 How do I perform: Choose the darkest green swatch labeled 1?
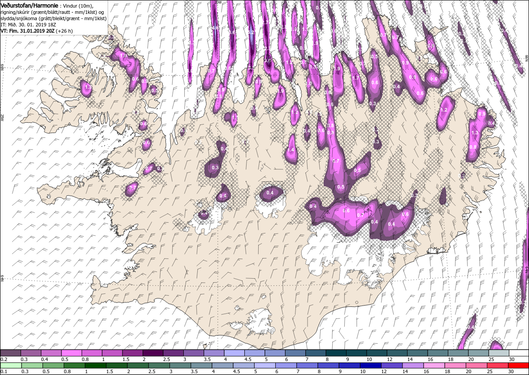click(x=95, y=366)
